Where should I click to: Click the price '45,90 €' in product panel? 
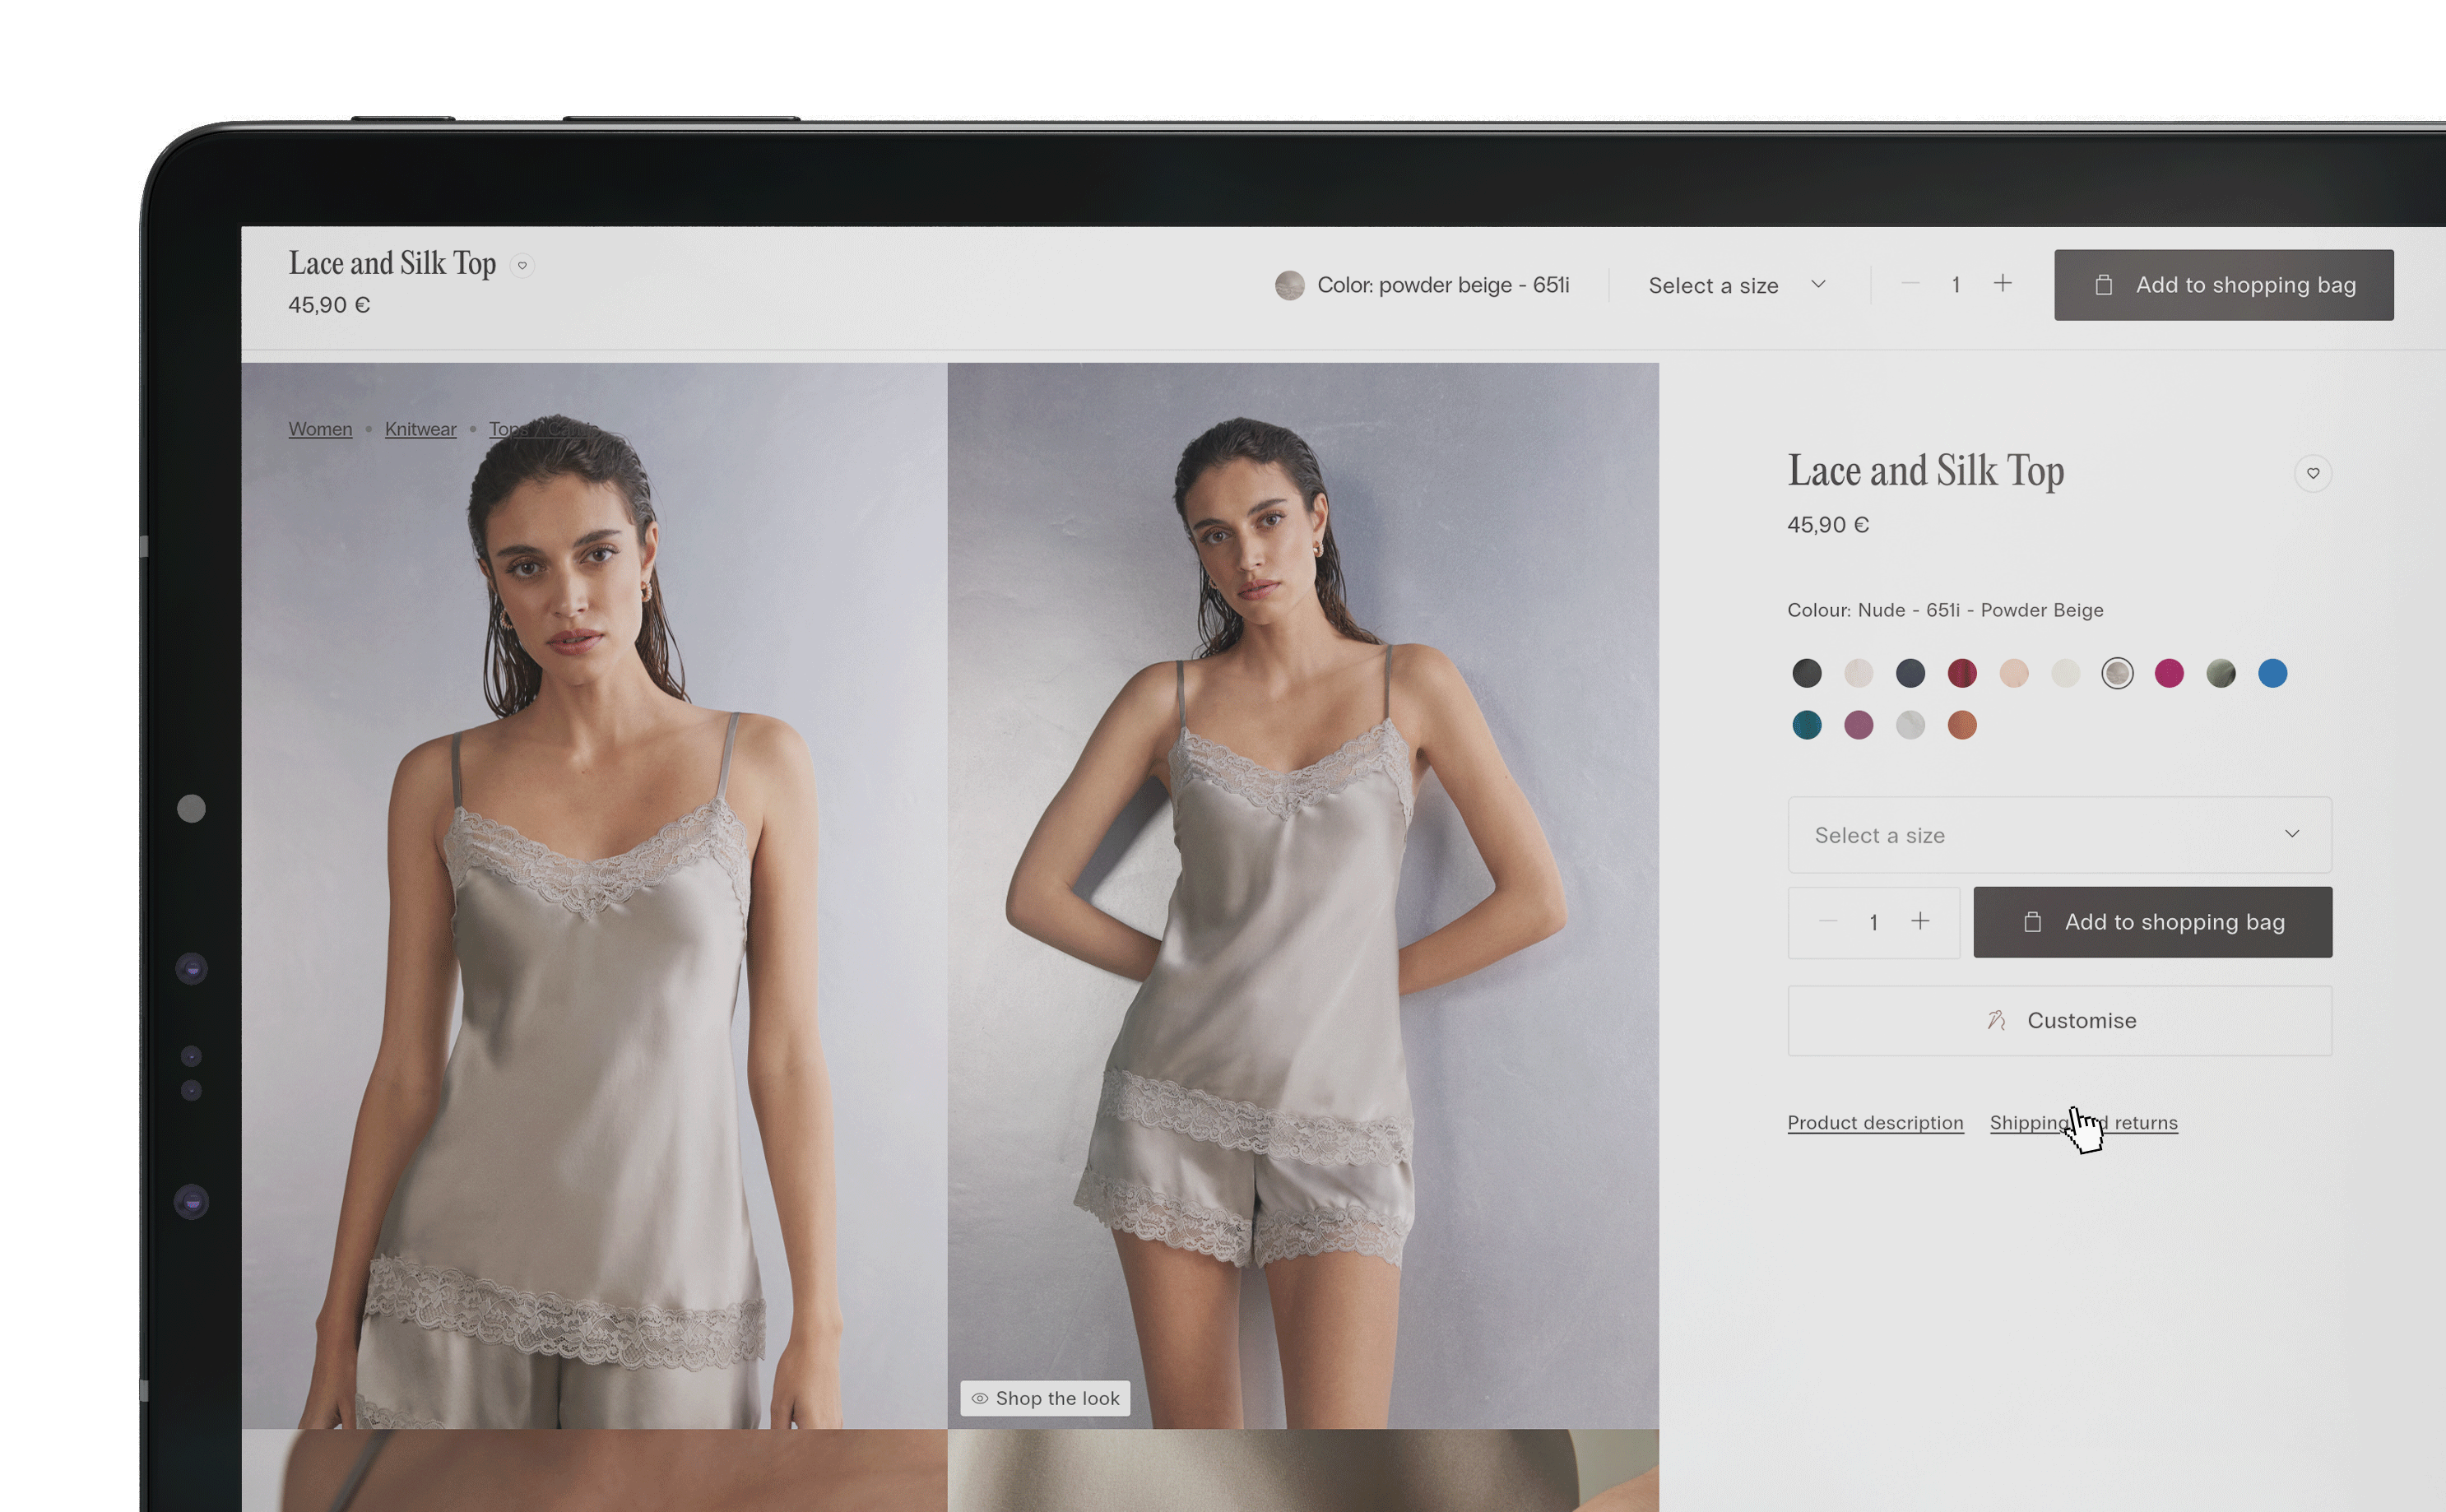pos(1828,525)
